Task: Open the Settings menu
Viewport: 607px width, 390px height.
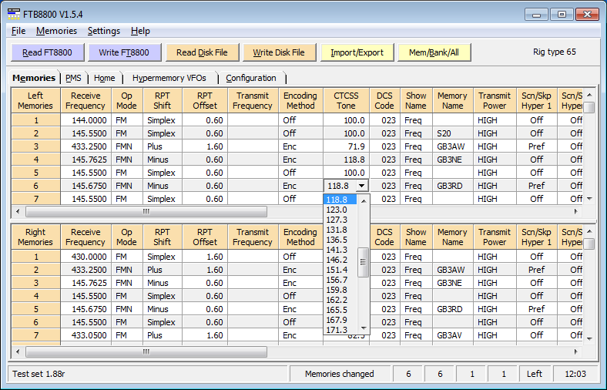Action: tap(103, 31)
